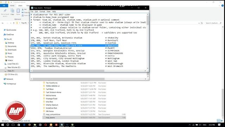Open the Notepad File menu

pos(32,12)
